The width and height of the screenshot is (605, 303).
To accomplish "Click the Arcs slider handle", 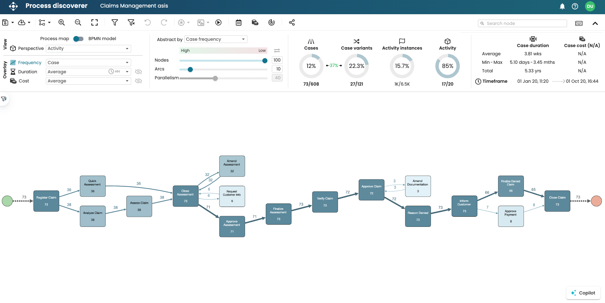I will coord(190,70).
